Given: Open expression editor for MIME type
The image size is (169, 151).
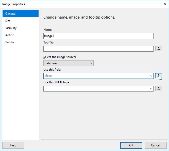Looking at the screenshot, I should pyautogui.click(x=159, y=88).
